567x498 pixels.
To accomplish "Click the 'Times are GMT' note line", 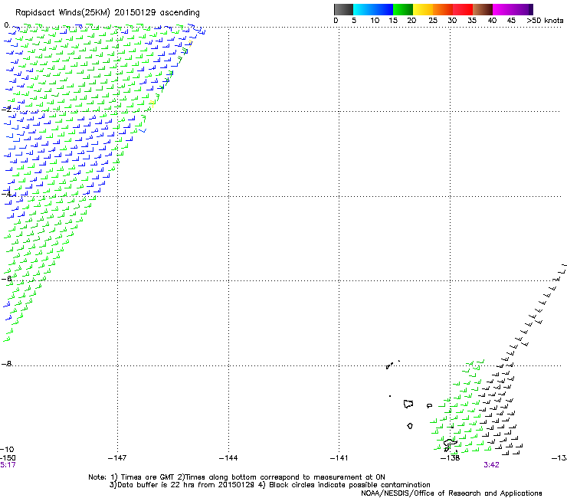I will coord(237,477).
